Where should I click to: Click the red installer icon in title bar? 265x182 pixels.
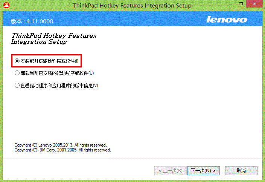click(6, 5)
